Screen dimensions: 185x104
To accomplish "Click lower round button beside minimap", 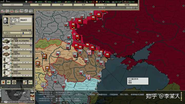I will [32, 98].
